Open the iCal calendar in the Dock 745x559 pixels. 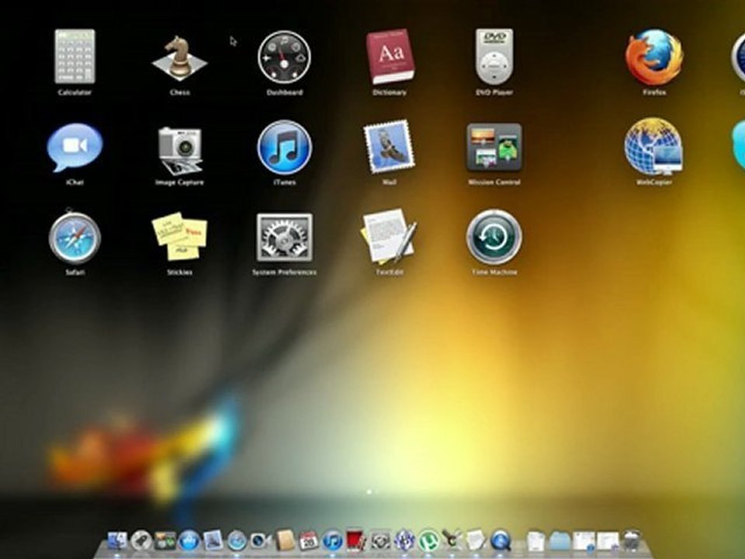[308, 540]
